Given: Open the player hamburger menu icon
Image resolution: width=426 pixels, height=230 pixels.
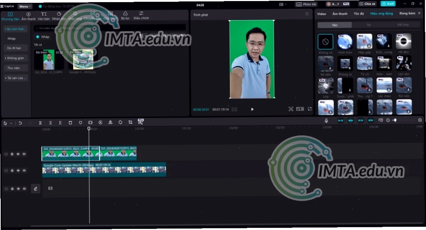Looking at the screenshot, I should pyautogui.click(x=307, y=14).
